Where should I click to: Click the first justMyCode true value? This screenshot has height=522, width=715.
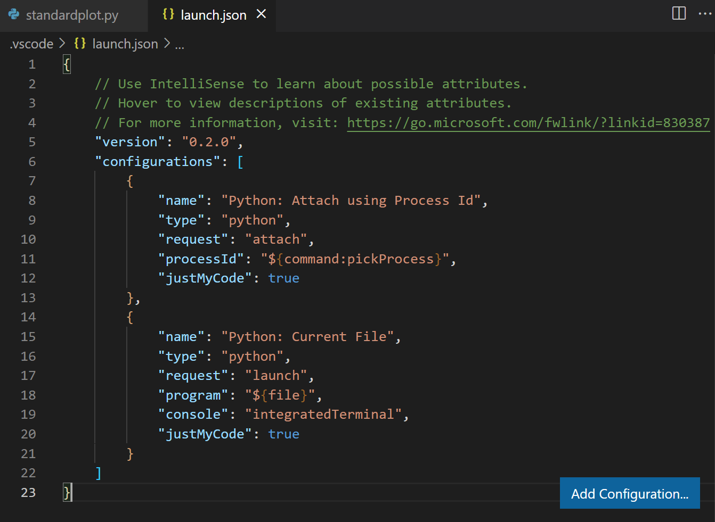tap(283, 278)
